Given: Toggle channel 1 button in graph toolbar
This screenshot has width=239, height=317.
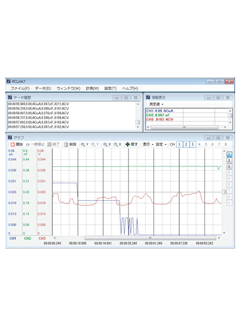Looking at the screenshot, I should click(x=180, y=144).
